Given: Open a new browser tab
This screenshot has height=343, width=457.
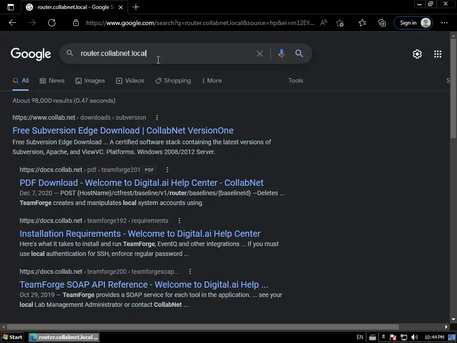Looking at the screenshot, I should pos(136,7).
